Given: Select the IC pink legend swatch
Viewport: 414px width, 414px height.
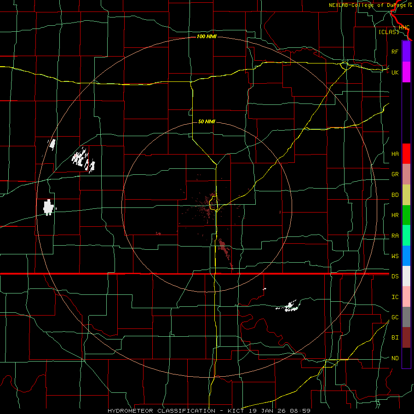Looking at the screenshot, I should pos(406,297).
